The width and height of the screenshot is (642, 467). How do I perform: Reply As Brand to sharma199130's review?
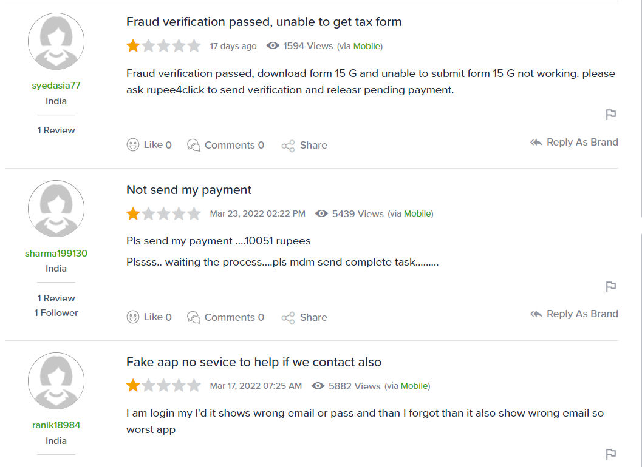coord(574,314)
